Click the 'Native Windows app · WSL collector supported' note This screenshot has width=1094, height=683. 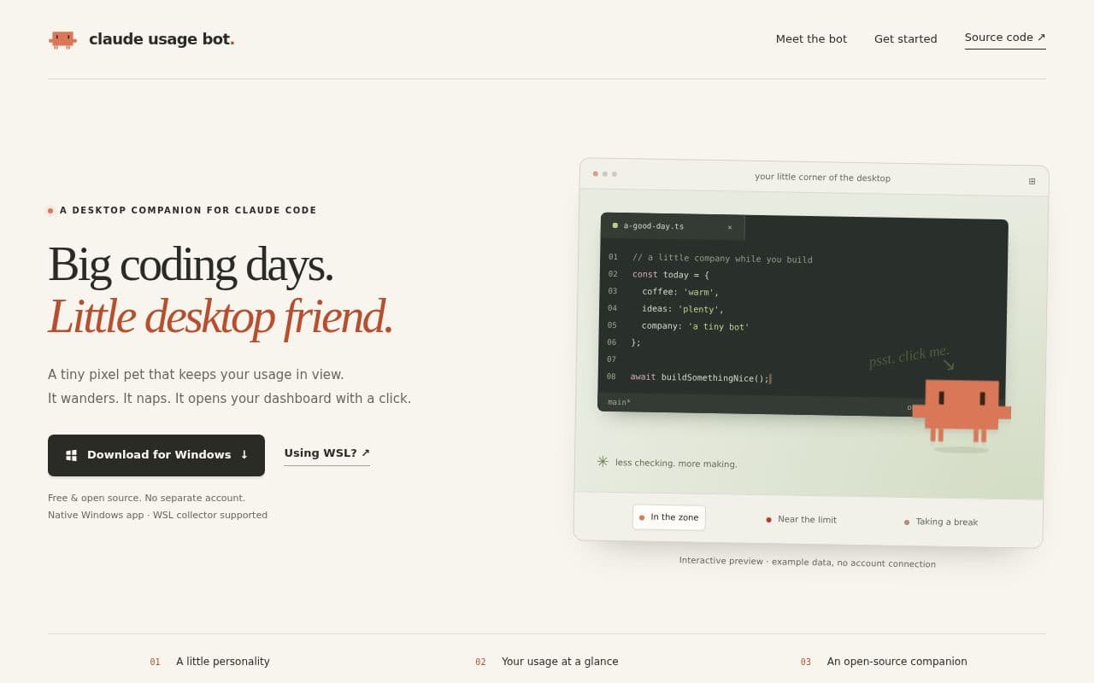click(157, 515)
